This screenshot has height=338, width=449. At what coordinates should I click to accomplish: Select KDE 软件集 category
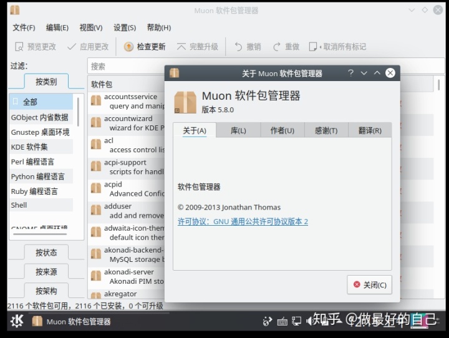click(41, 147)
